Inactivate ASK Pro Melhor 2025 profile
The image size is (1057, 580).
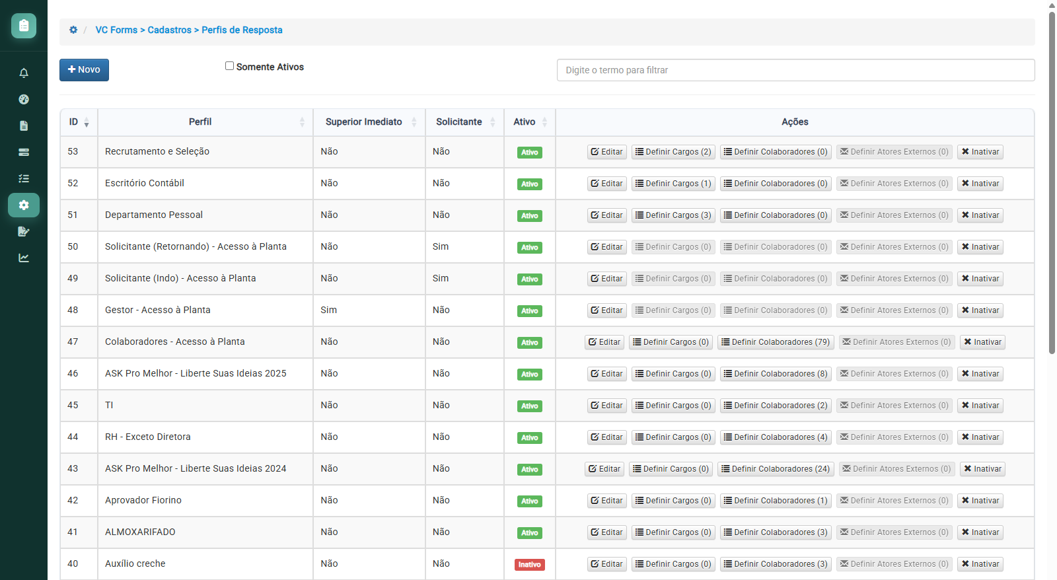[980, 374]
